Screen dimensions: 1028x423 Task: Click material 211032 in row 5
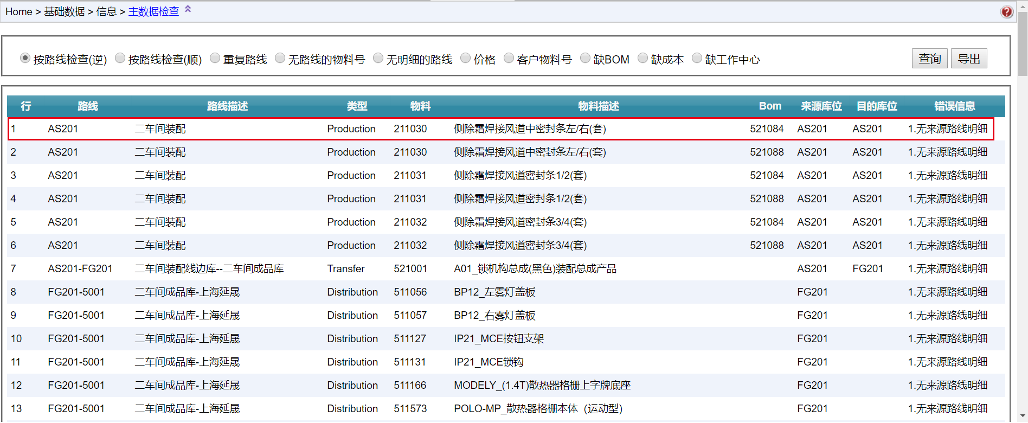(410, 222)
